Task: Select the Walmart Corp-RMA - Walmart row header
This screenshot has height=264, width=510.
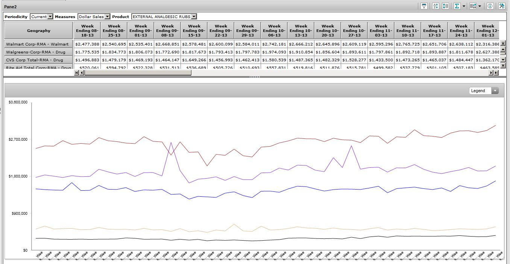Action: pyautogui.click(x=38, y=44)
